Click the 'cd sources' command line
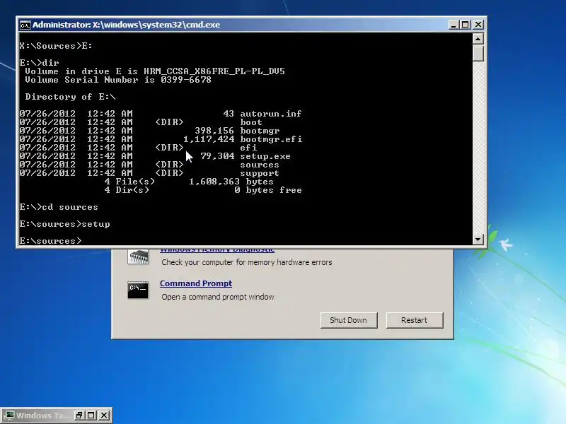This screenshot has width=566, height=424. pos(59,207)
